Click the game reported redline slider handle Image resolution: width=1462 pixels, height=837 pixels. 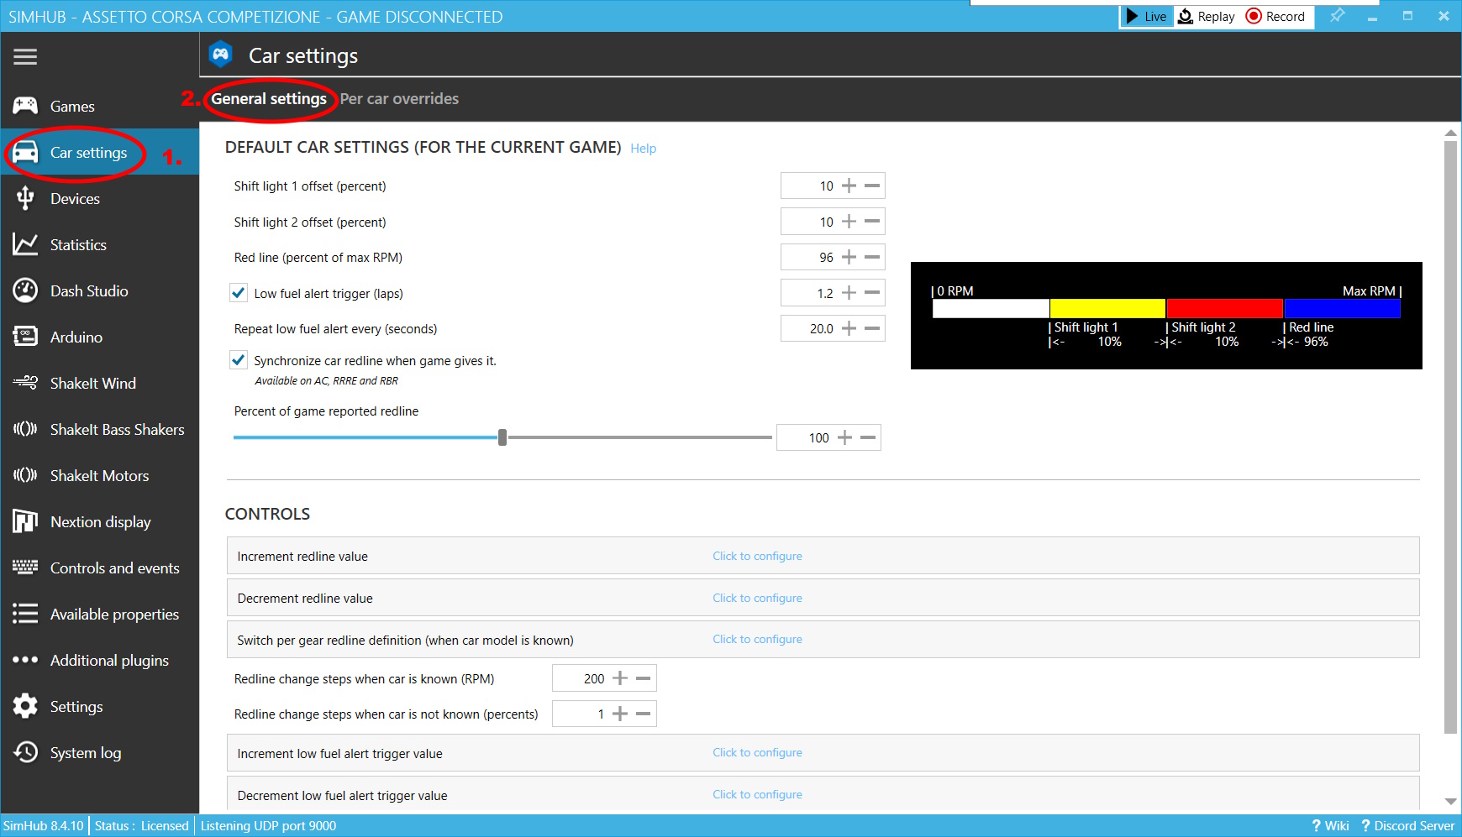point(502,437)
